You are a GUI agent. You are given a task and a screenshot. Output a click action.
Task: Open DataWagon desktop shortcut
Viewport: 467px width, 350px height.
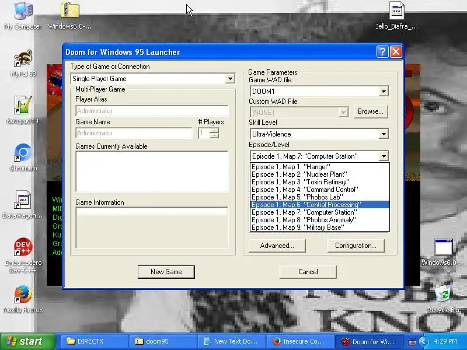[x=23, y=204]
